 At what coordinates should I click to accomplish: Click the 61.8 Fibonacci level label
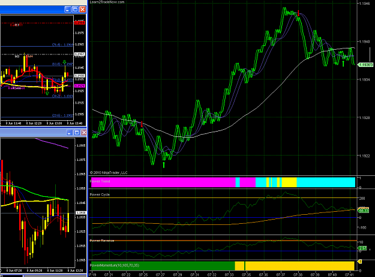pos(62,64)
